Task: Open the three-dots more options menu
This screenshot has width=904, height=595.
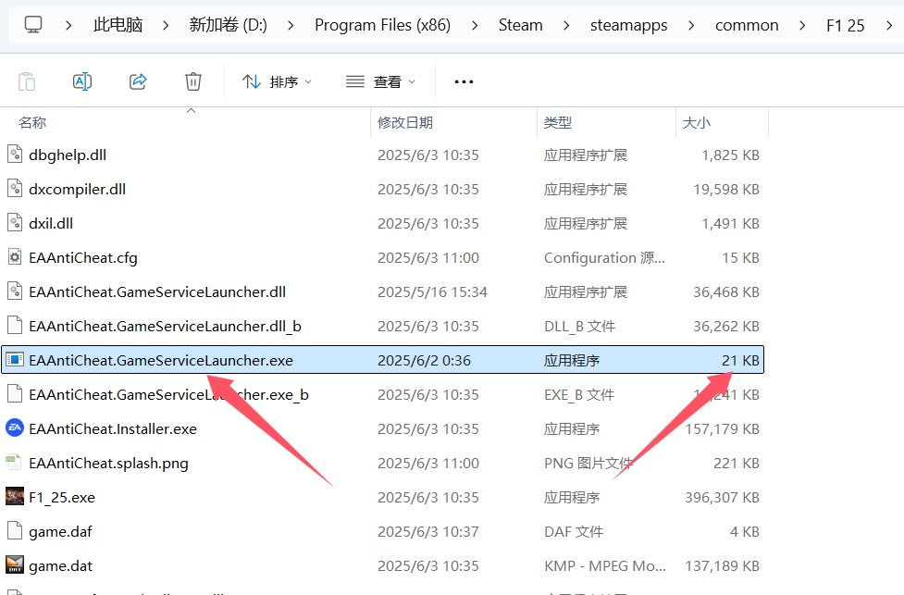Action: tap(464, 81)
